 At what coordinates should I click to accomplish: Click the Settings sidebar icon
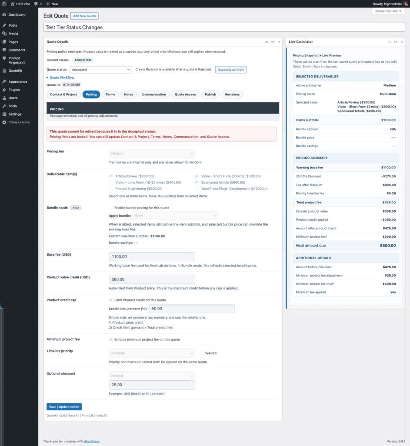tap(4, 115)
